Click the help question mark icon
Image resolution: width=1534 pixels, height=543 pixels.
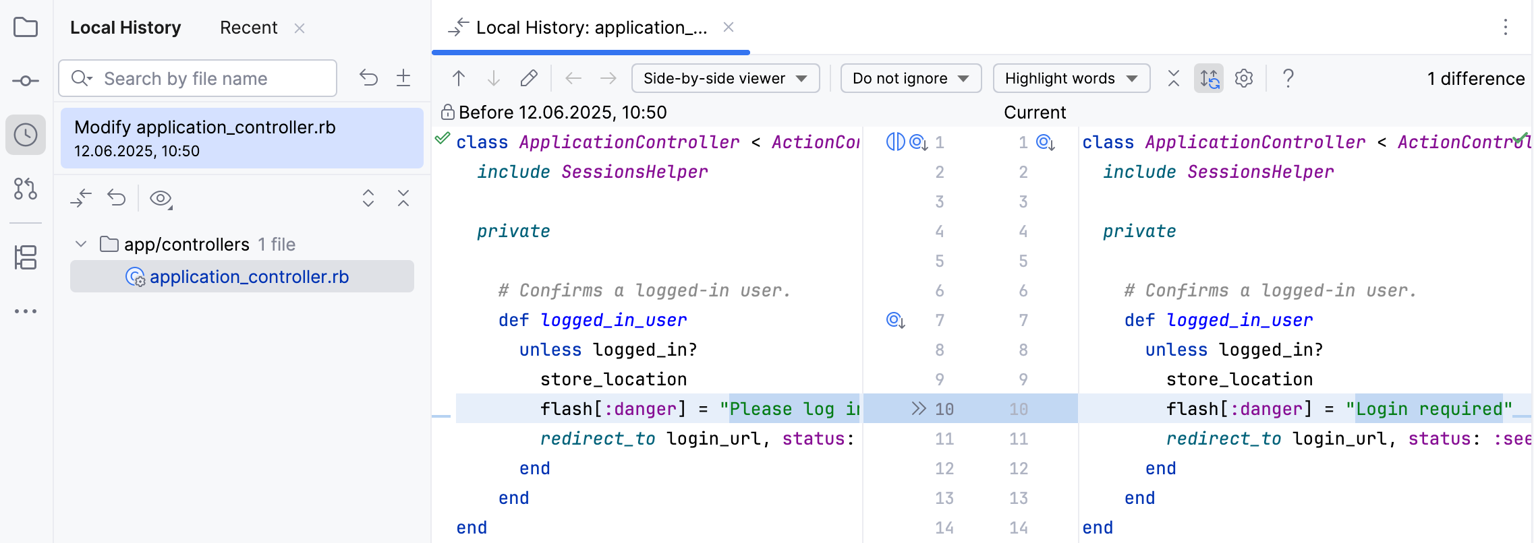point(1288,79)
